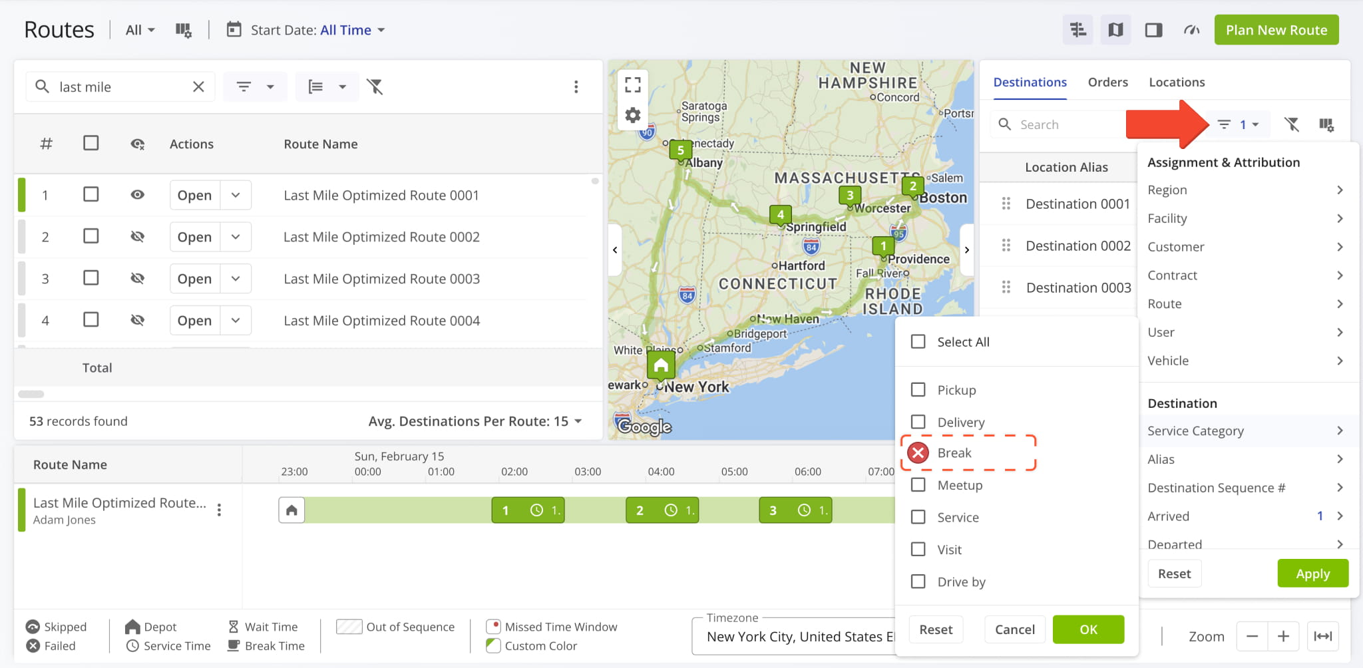Click drag handle for Destination 0003
The width and height of the screenshot is (1363, 668).
[x=1006, y=287]
